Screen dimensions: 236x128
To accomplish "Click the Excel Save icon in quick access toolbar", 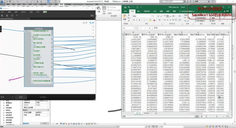I will point(125,7).
